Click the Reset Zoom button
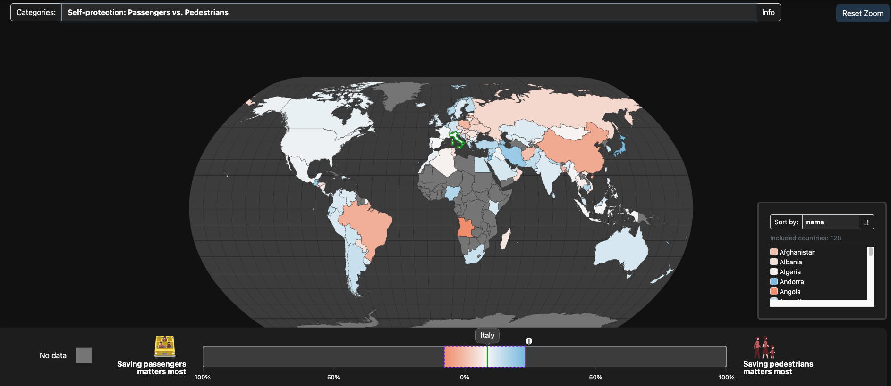This screenshot has width=891, height=386. [x=862, y=13]
